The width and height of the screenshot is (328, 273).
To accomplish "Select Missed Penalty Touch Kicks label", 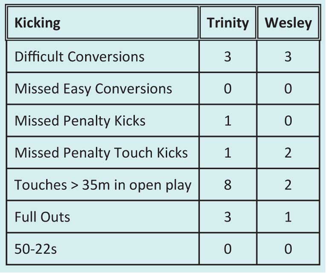I will 101,153.
